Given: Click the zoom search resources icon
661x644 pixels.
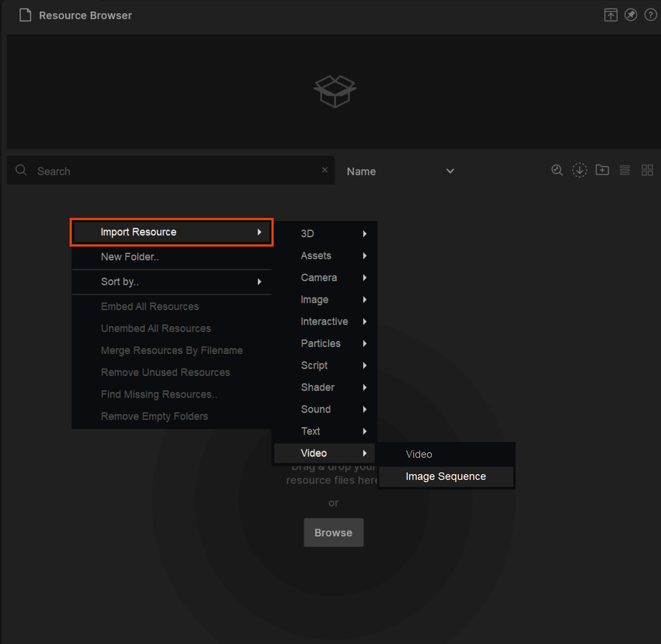Looking at the screenshot, I should [x=557, y=170].
